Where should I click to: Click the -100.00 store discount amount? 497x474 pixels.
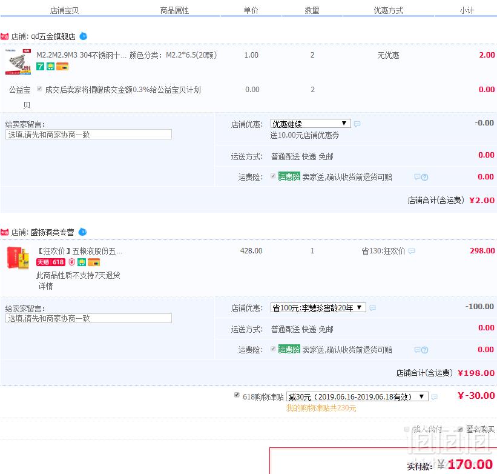(x=479, y=307)
